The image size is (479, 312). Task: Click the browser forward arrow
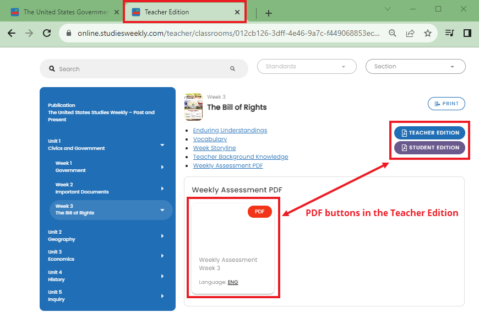29,33
